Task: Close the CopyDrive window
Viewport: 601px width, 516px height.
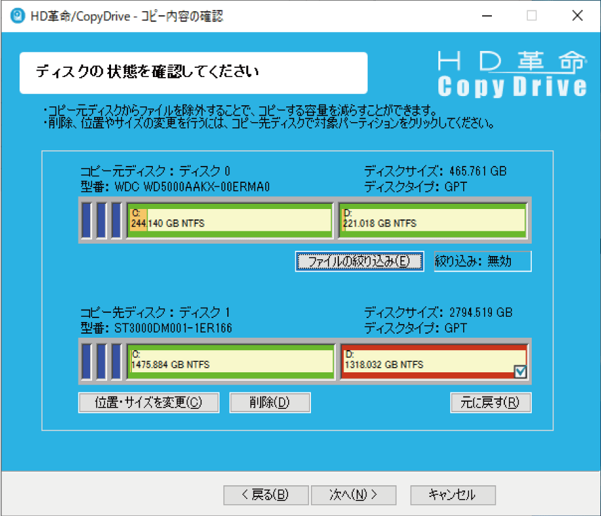Action: point(577,16)
